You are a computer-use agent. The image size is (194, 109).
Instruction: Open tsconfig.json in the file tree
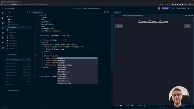click(x=13, y=46)
